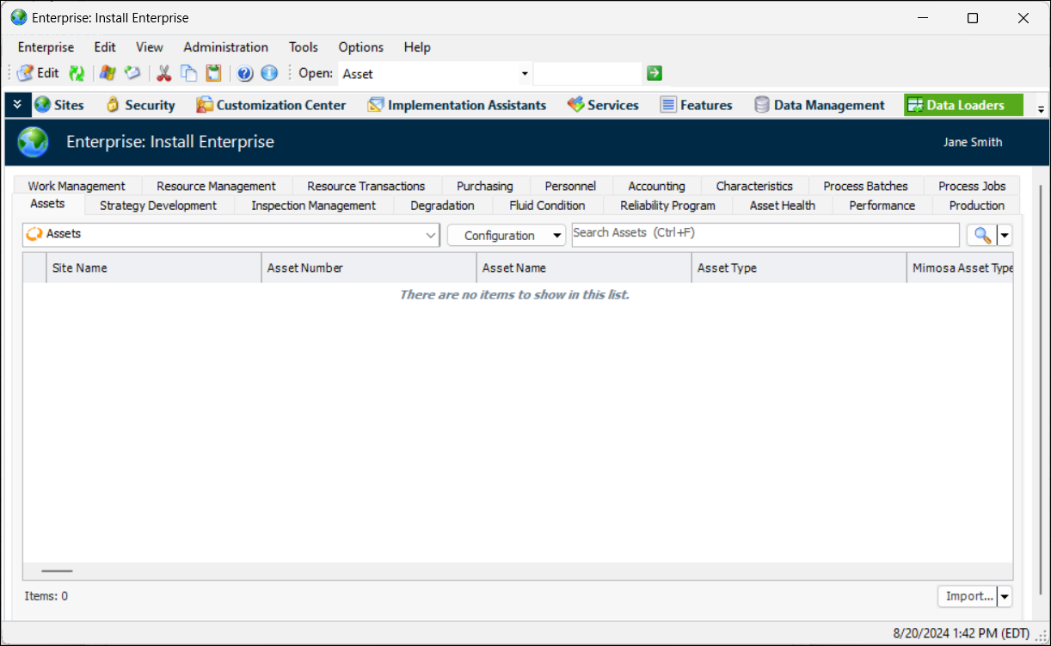The height and width of the screenshot is (646, 1051).
Task: Expand the navigation bar overflow arrow
Action: 1042,109
